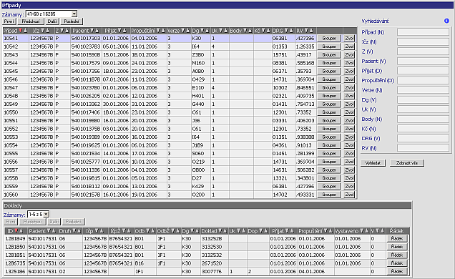The image size is (455, 279).
Task: Sort Body column descending
Action: [x=245, y=31]
